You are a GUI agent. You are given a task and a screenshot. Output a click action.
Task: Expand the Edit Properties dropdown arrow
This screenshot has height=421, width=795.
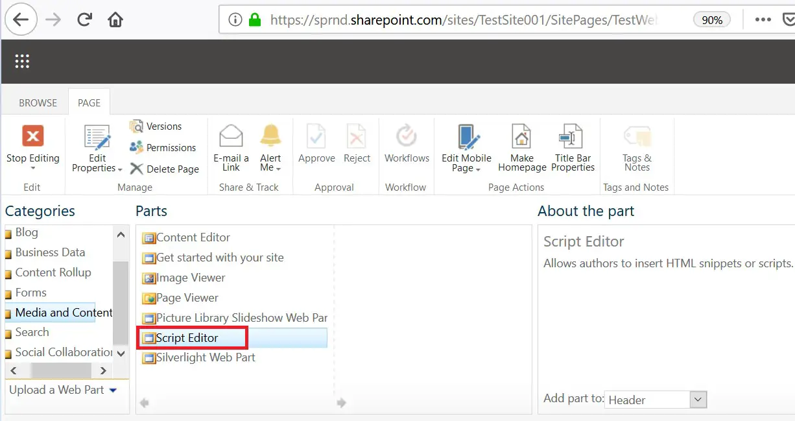[x=120, y=169]
